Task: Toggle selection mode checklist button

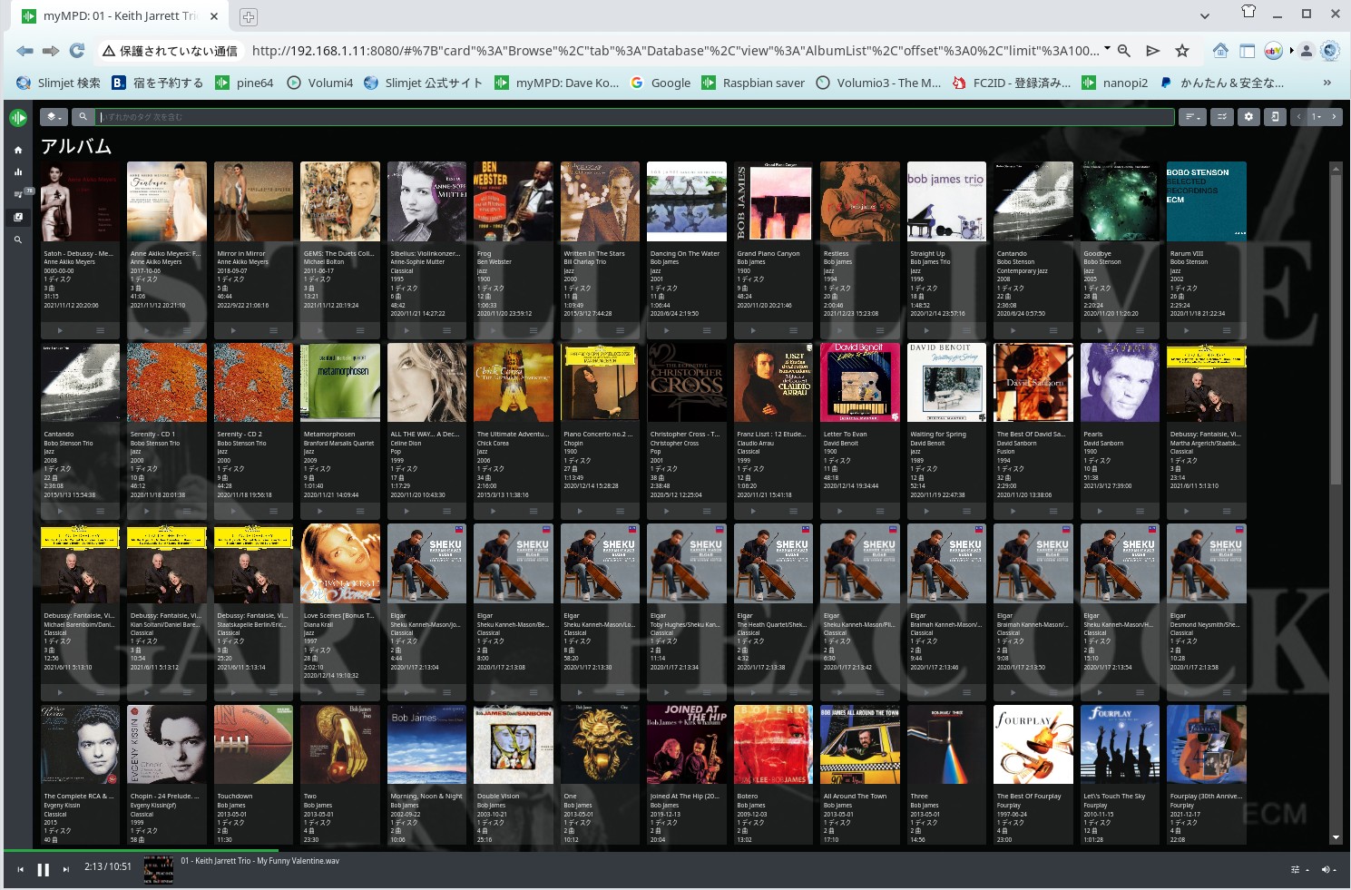Action: [1221, 117]
